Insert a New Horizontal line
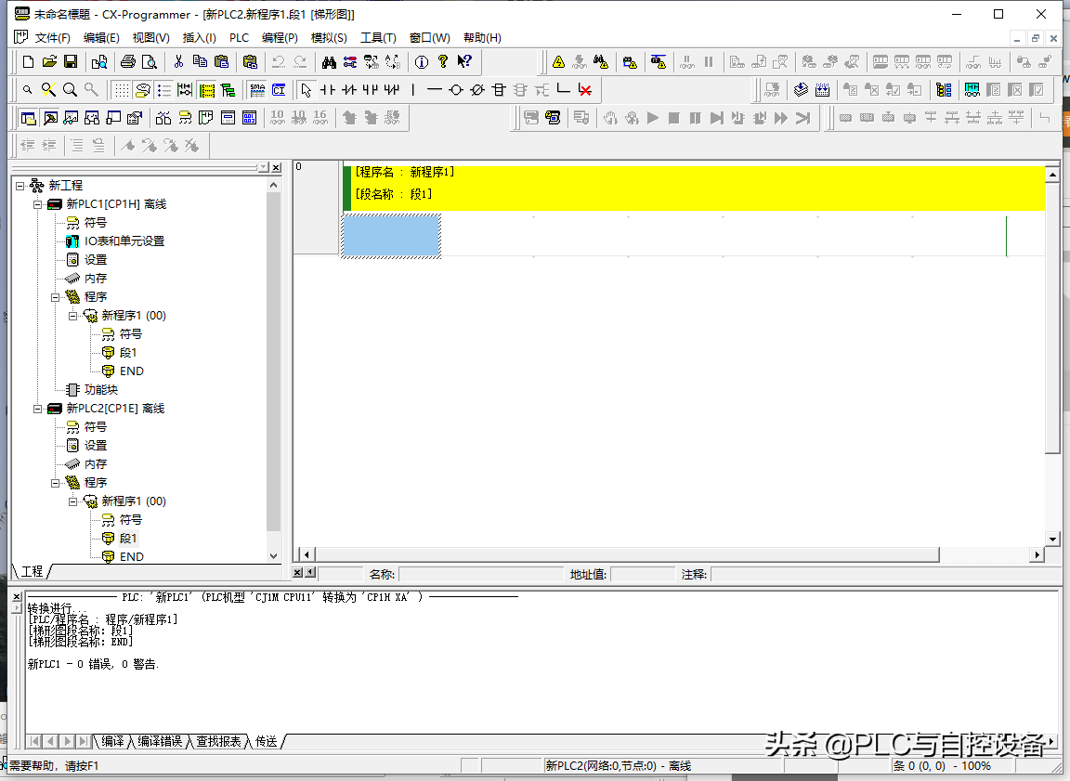This screenshot has height=781, width=1070. click(435, 90)
